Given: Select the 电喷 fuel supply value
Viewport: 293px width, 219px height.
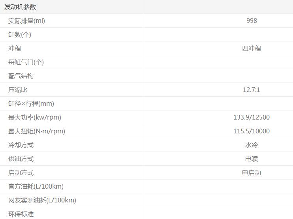Looking at the screenshot, I should (x=252, y=159).
